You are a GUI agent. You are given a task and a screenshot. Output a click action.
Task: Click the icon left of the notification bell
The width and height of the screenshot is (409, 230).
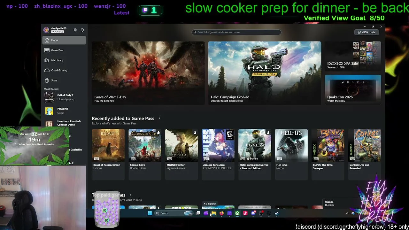75,30
